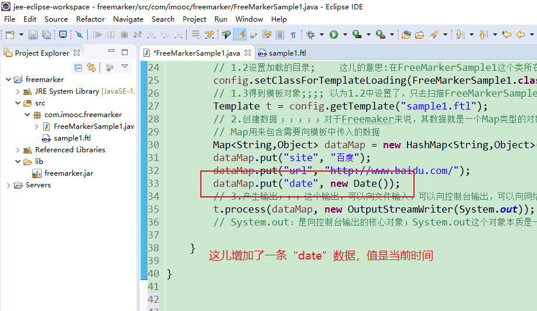This screenshot has width=537, height=311.
Task: Toggle Show Whitespace Characters pilcrow icon
Action: pyautogui.click(x=293, y=35)
